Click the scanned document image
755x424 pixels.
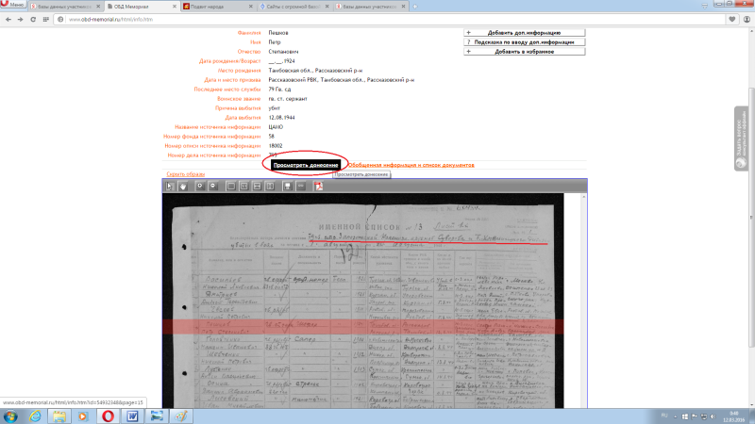(x=363, y=301)
